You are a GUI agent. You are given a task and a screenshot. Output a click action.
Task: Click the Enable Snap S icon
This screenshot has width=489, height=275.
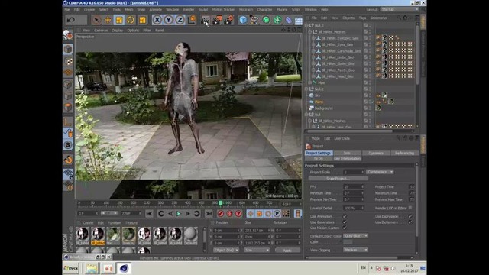[x=68, y=144]
